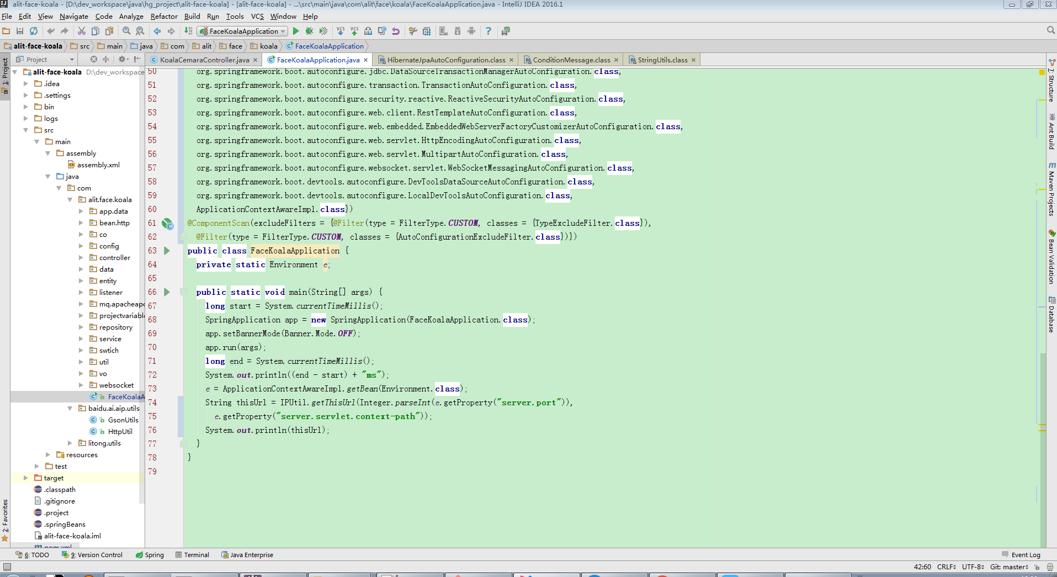This screenshot has height=577, width=1057.
Task: Toggle the Ant Build side panel
Action: coord(1051,131)
